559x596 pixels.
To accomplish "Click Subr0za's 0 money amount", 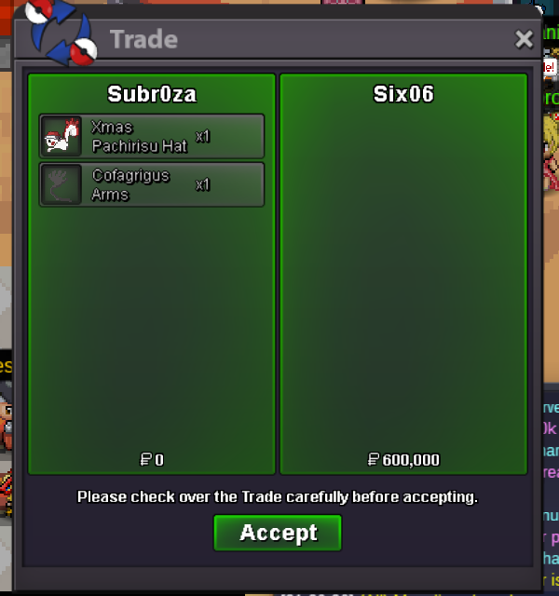I will coord(159,460).
